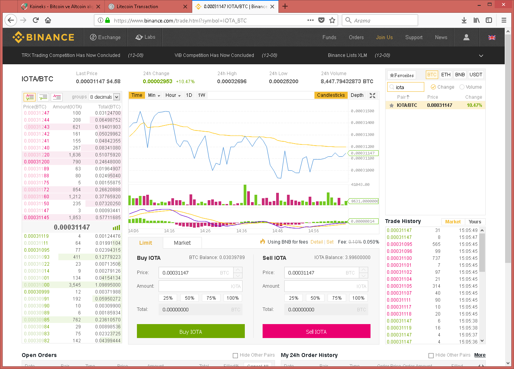Set buy amount to 50%
The height and width of the screenshot is (369, 514).
(x=190, y=298)
